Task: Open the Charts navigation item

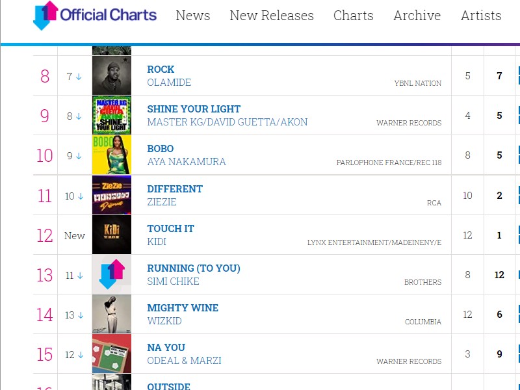Action: coord(353,16)
